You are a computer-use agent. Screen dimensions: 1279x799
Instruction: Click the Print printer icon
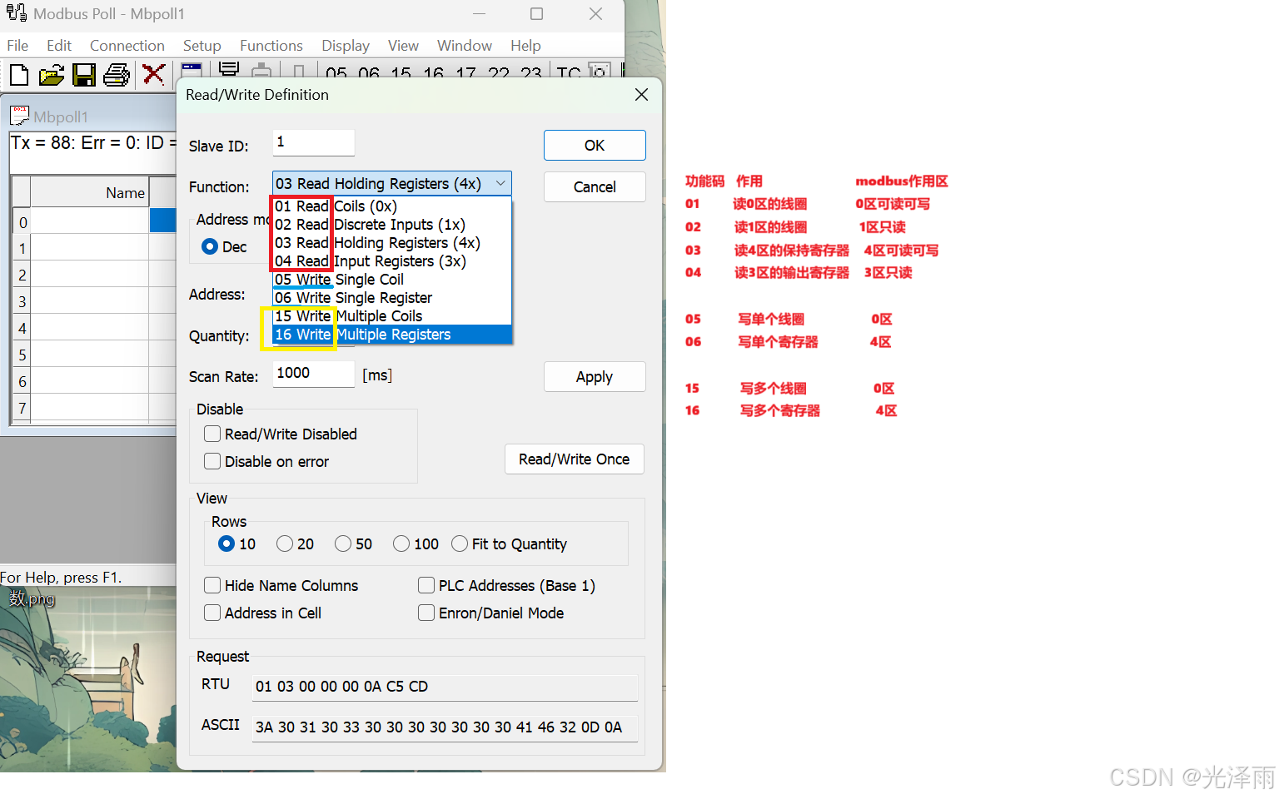pos(117,75)
